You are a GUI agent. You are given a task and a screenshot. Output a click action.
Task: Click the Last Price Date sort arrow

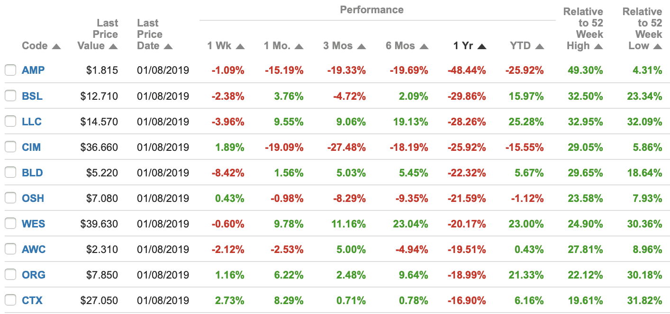coord(168,46)
